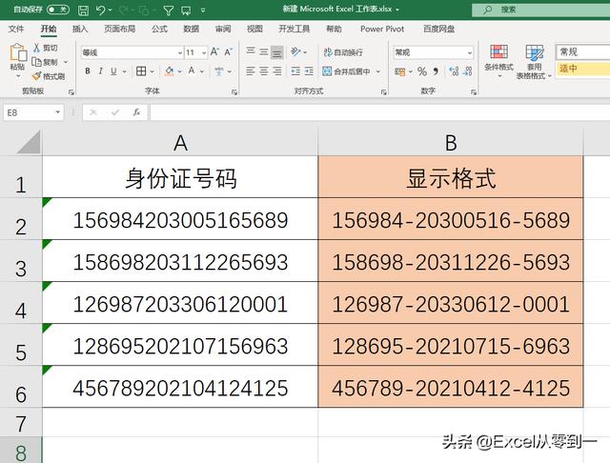The height and width of the screenshot is (463, 610).
Task: Click the Center align icon
Action: (264, 71)
